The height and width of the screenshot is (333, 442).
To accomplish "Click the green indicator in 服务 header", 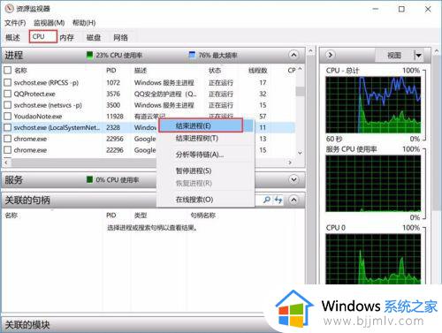I will (x=89, y=179).
